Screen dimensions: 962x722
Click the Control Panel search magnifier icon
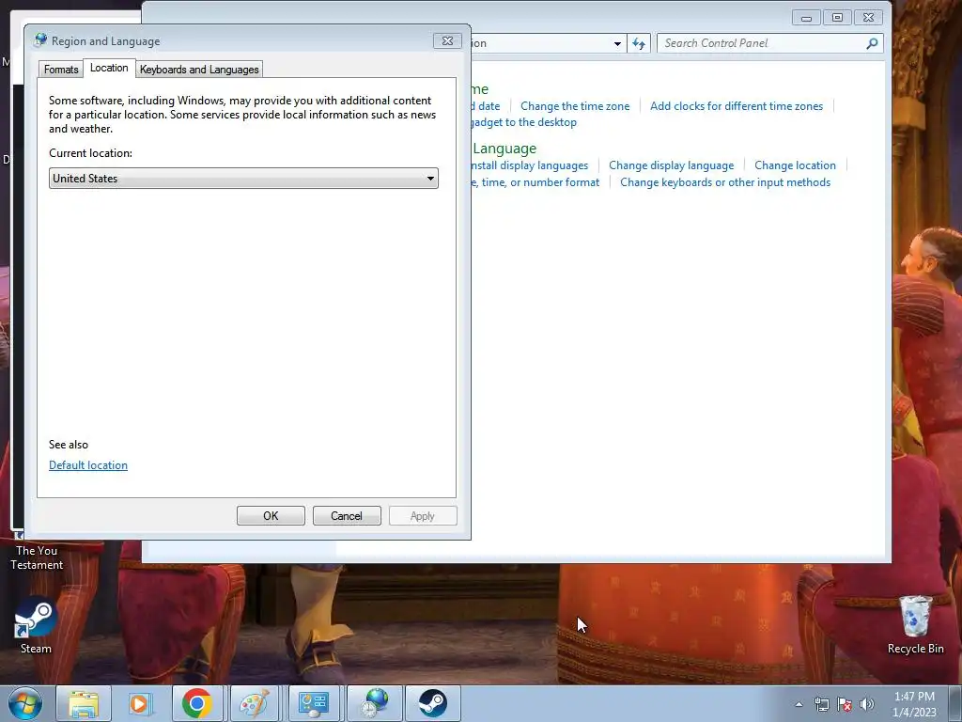point(872,43)
